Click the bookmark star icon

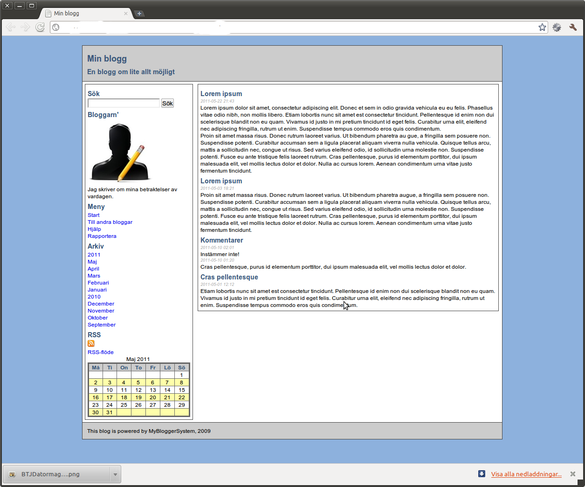542,27
